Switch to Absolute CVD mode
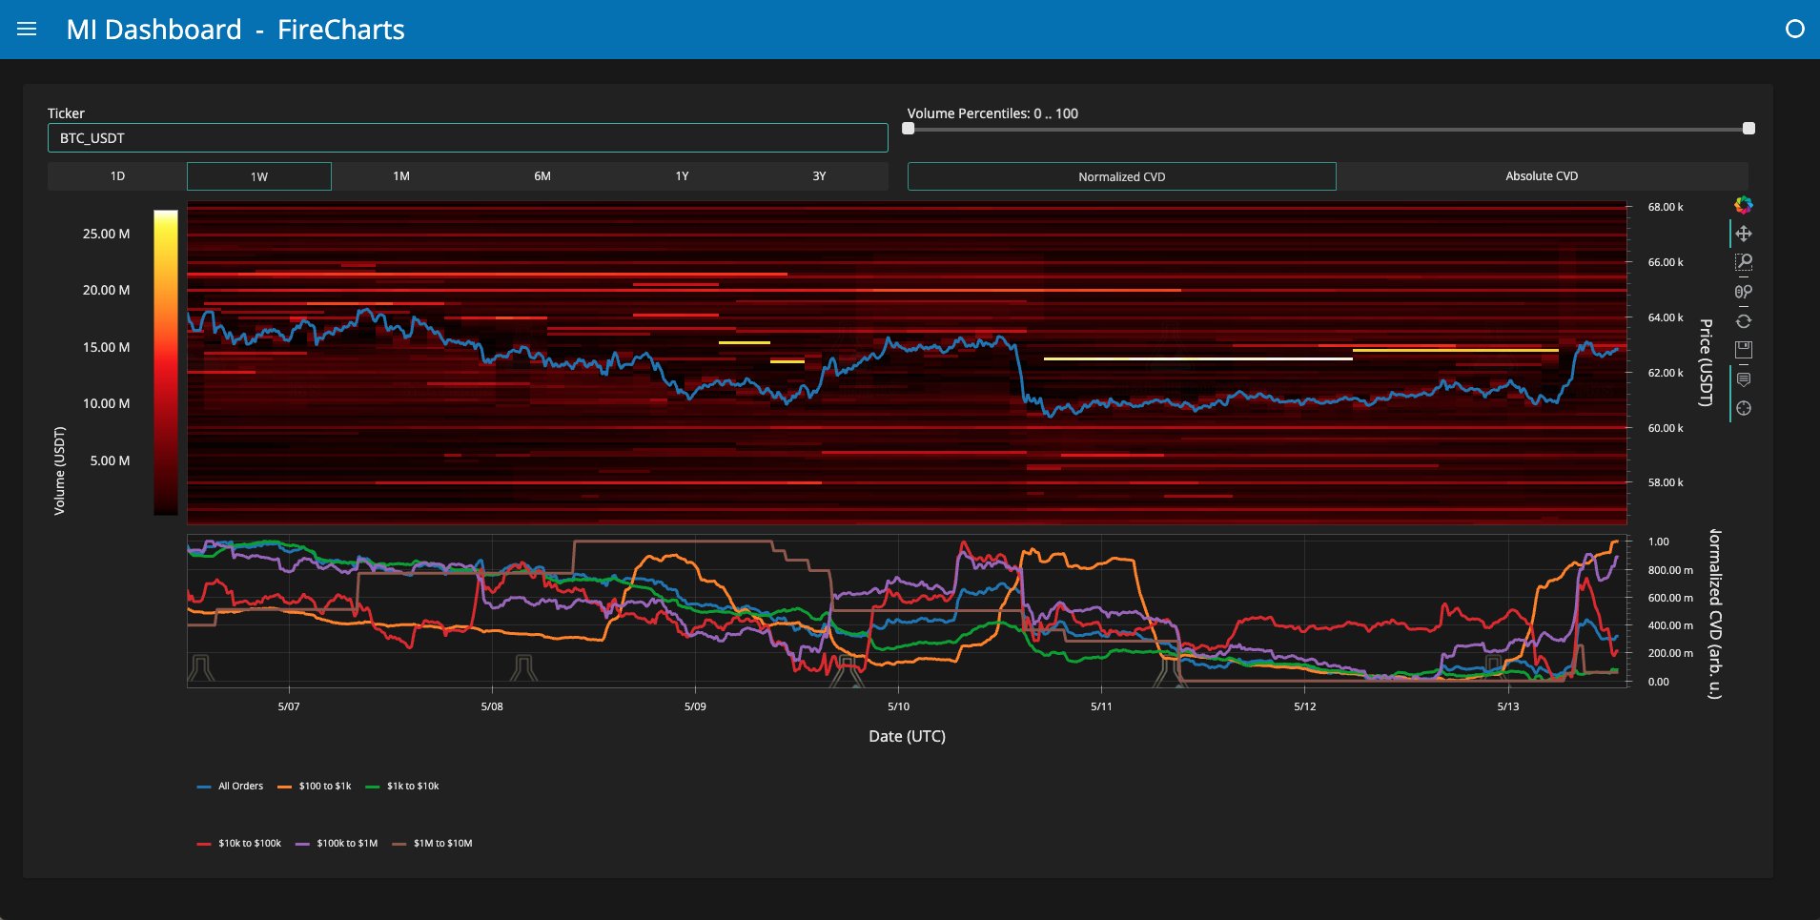This screenshot has width=1820, height=920. tap(1542, 176)
